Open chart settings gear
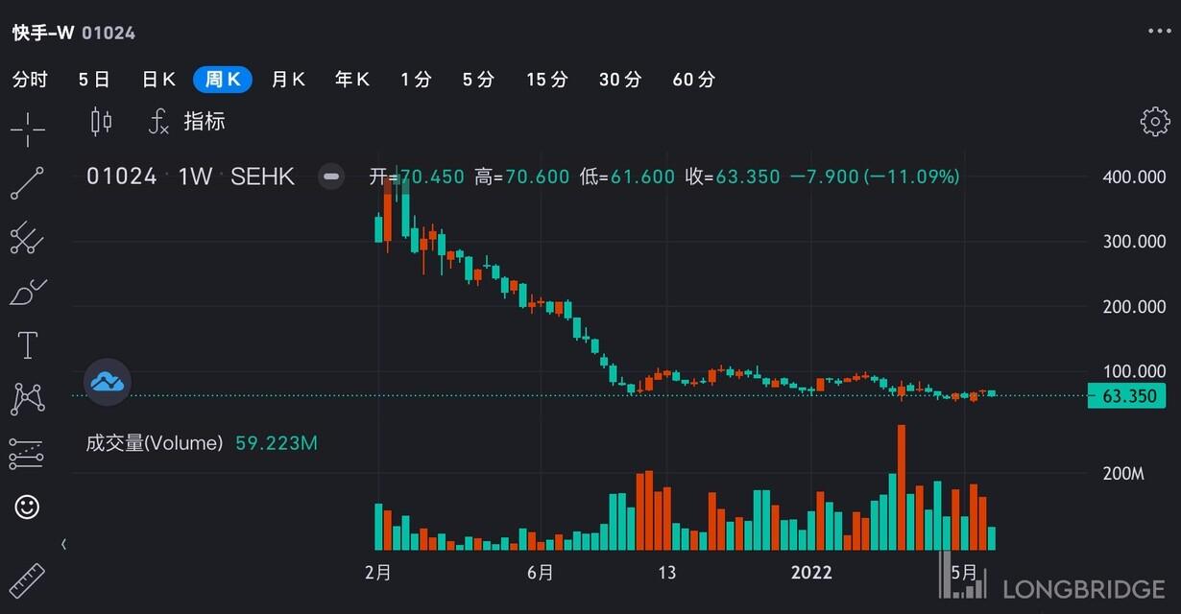The width and height of the screenshot is (1181, 614). click(1154, 122)
